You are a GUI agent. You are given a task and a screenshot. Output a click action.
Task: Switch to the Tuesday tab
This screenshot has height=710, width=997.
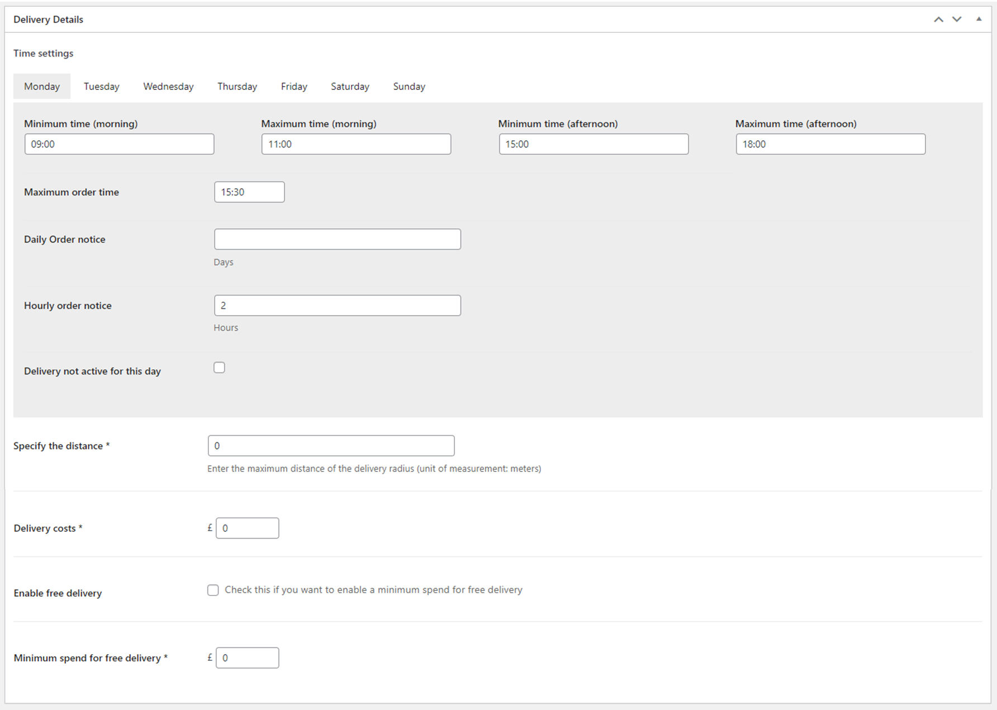[x=101, y=87]
